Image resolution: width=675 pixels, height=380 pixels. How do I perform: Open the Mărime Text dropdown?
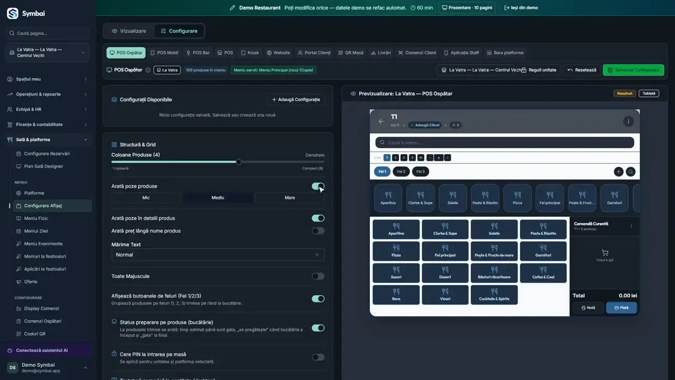(218, 255)
